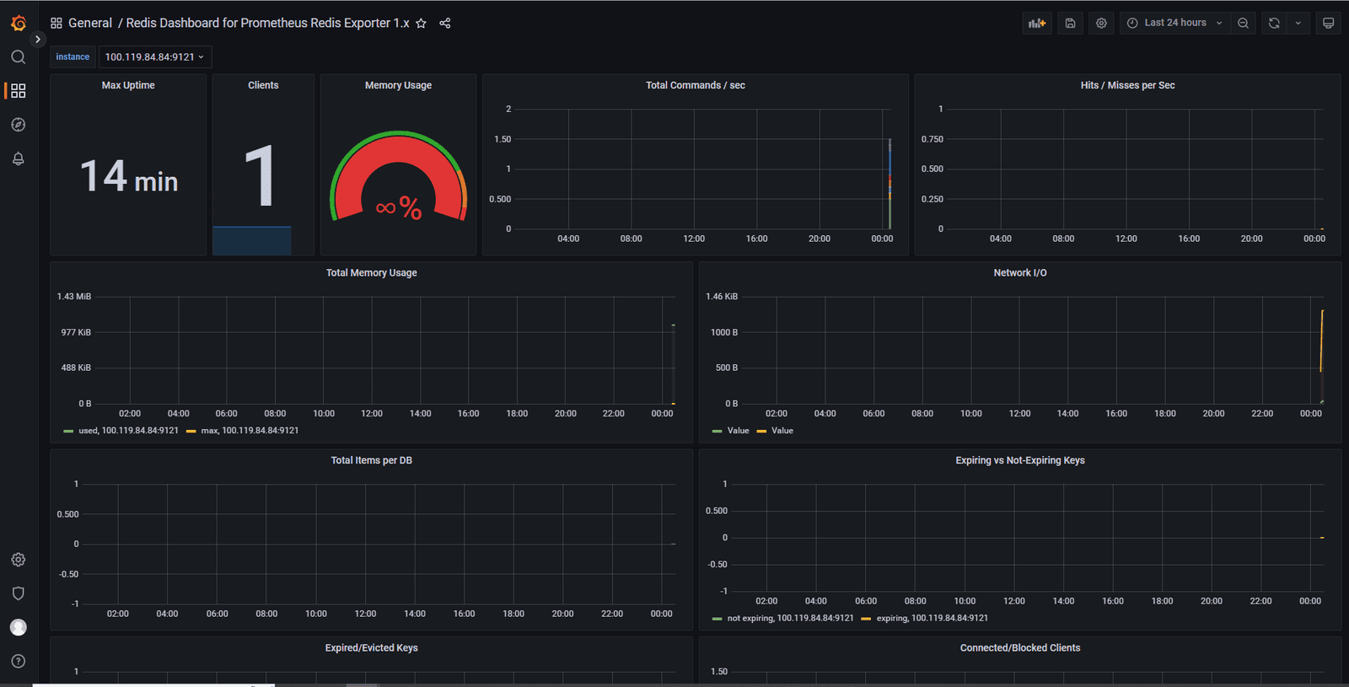Open the instance variable dropdown
Screen dimensions: 1349x687
155,56
